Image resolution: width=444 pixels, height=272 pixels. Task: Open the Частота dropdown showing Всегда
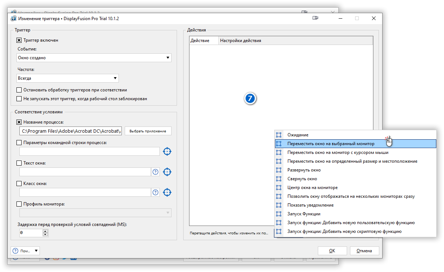coord(68,78)
